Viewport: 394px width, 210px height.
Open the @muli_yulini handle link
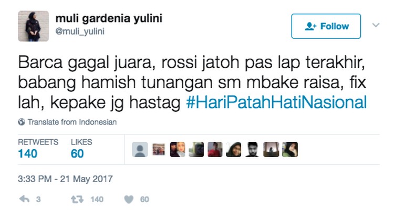click(x=80, y=31)
